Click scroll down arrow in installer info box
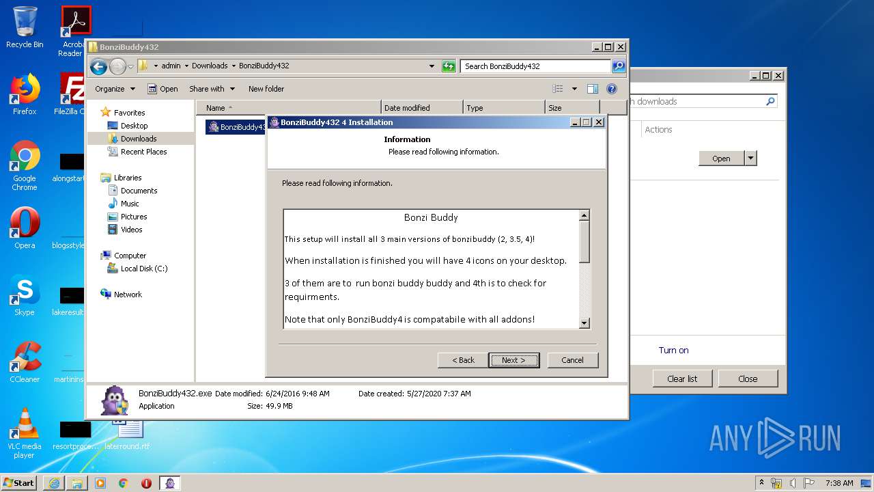Image resolution: width=874 pixels, height=492 pixels. 584,323
